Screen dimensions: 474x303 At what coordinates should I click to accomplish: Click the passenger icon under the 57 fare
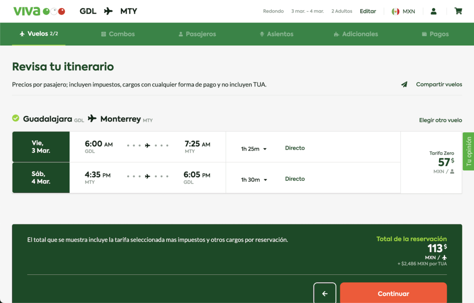pyautogui.click(x=452, y=172)
